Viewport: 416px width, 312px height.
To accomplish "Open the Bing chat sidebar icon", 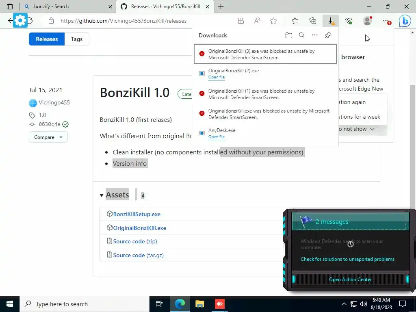I will [405, 21].
